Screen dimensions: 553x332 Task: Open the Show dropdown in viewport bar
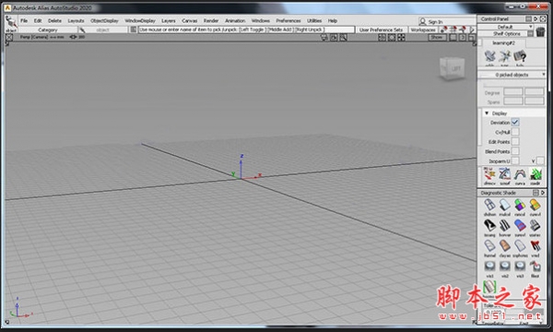pos(436,37)
